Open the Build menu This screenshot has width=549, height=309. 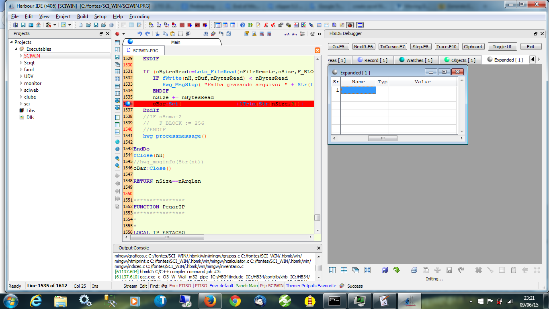(x=82, y=16)
